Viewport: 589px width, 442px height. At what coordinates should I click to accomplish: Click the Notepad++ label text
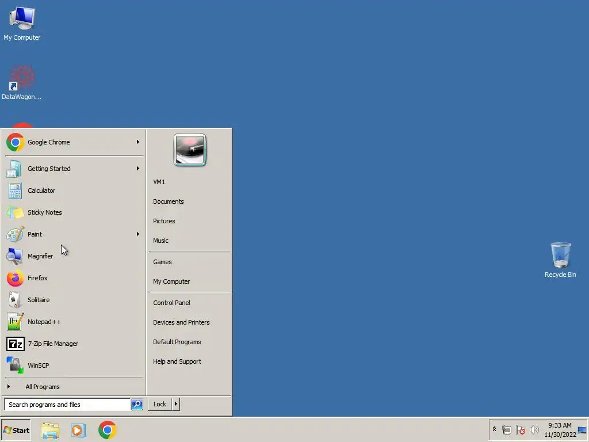(x=44, y=322)
